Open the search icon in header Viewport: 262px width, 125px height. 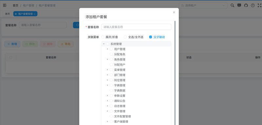(x=232, y=5)
